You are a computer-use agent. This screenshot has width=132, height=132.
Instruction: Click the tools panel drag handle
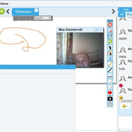(x=110, y=21)
